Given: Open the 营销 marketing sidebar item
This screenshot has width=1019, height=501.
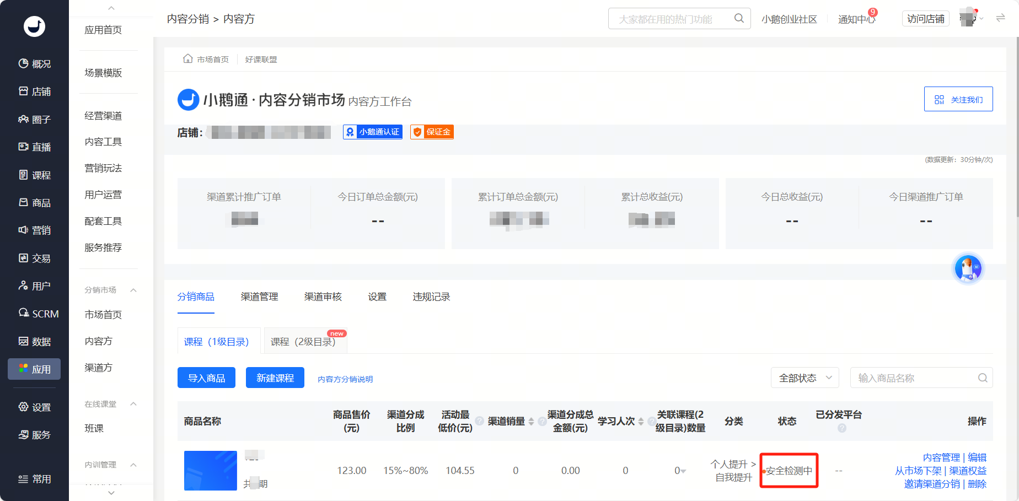Looking at the screenshot, I should point(34,230).
